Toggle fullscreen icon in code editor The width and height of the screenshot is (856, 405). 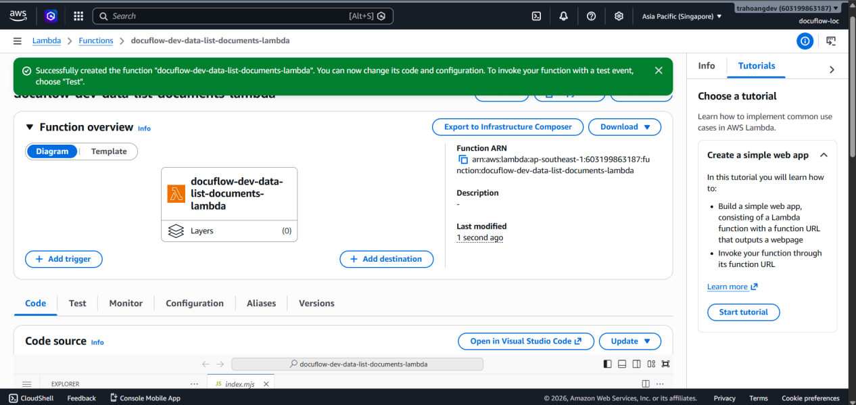tap(666, 364)
